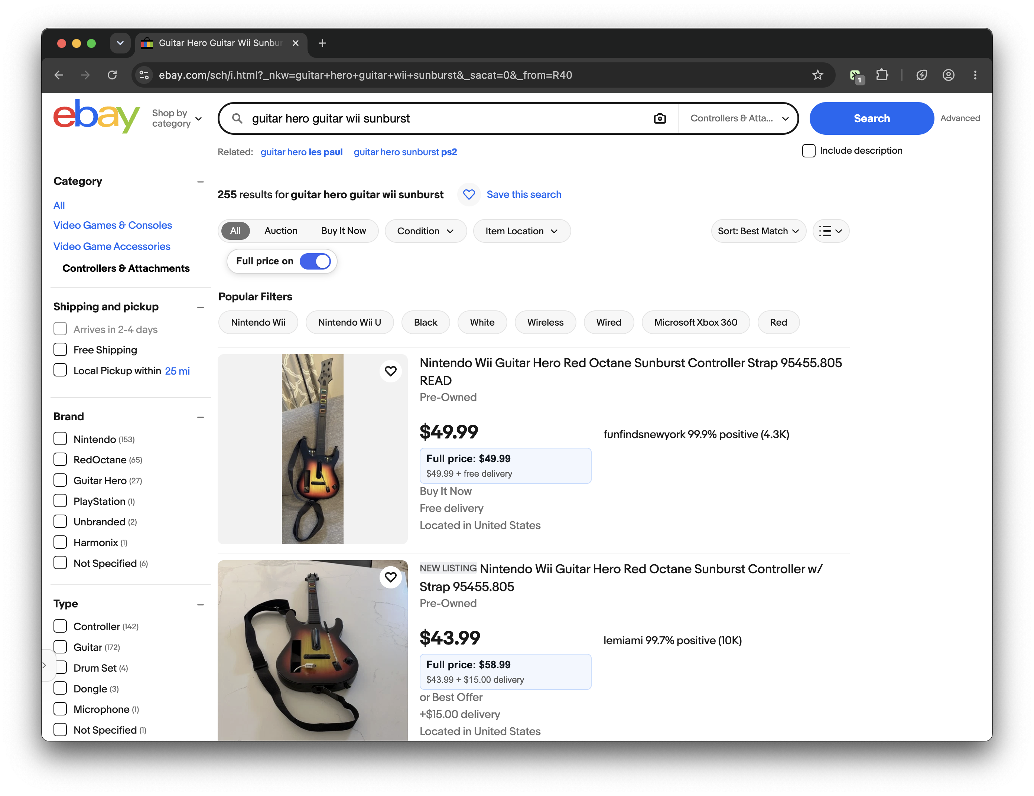The image size is (1034, 796).
Task: Add the $43.99 guitar listing to watchlist
Action: pos(391,577)
